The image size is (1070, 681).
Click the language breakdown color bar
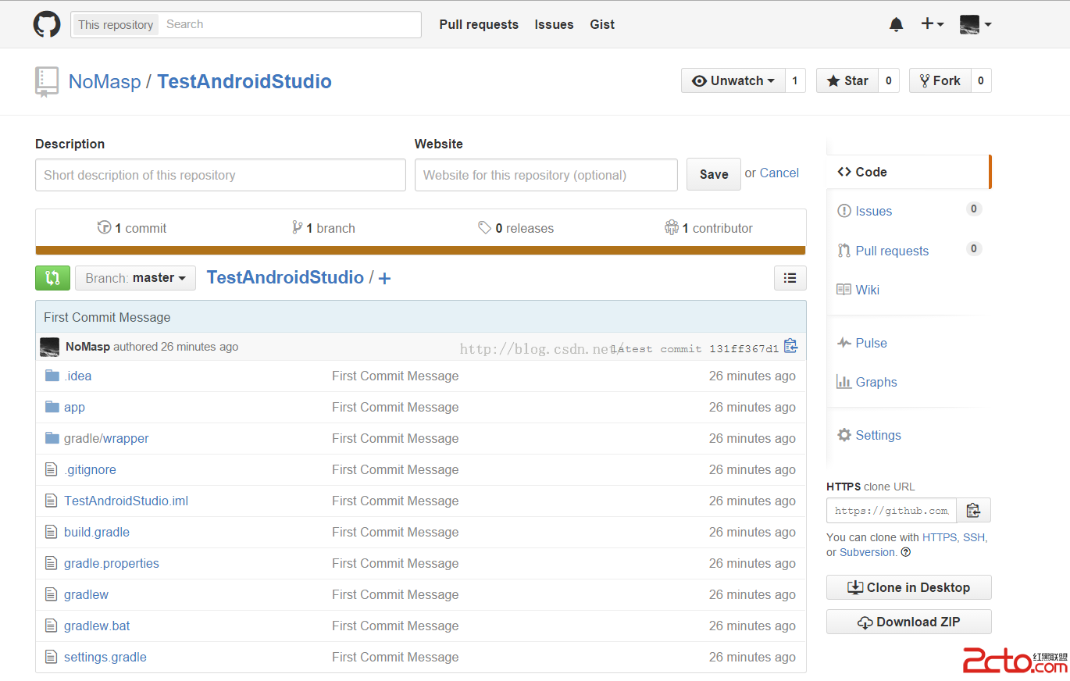click(x=420, y=251)
